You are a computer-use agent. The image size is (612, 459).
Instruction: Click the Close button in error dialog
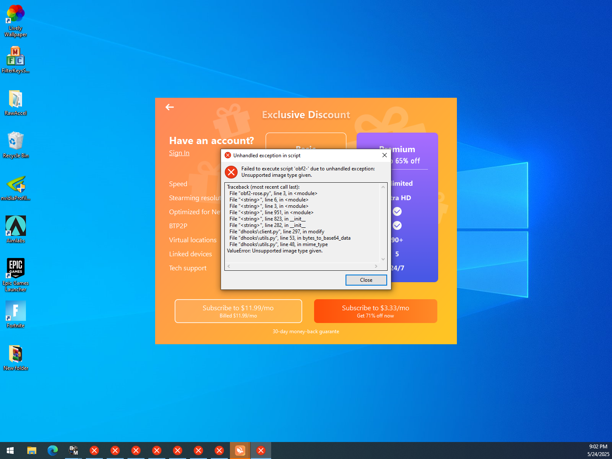[366, 280]
